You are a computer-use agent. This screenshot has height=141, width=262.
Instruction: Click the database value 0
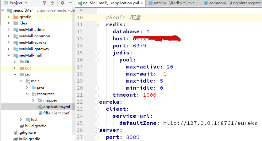[148, 32]
